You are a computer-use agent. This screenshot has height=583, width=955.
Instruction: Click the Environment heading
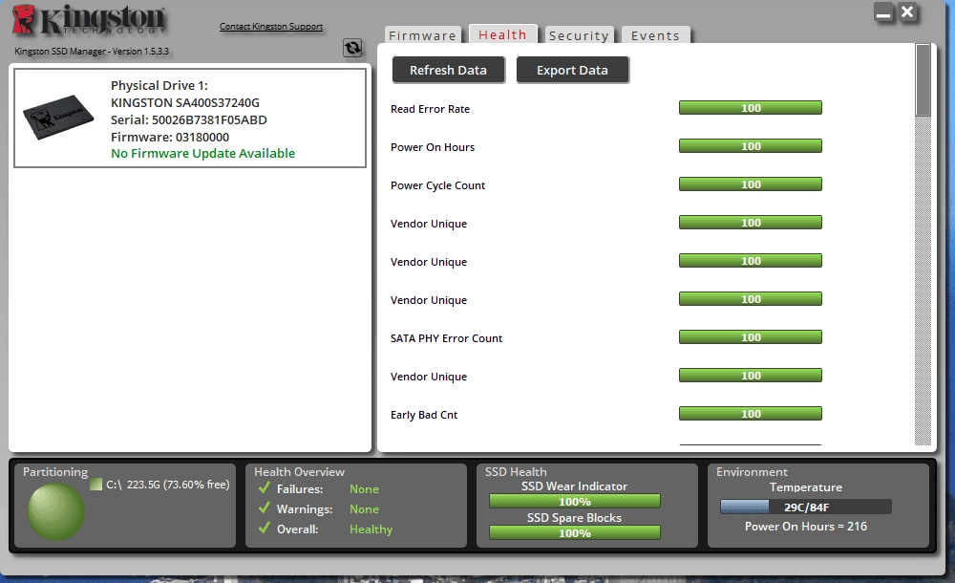tap(752, 472)
